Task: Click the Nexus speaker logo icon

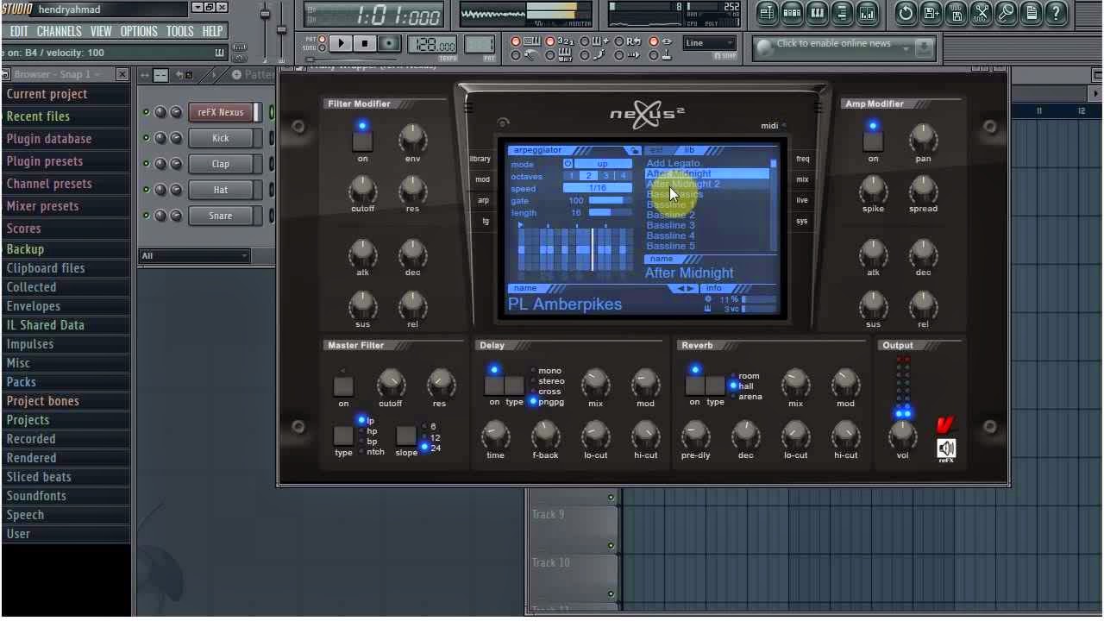Action: (946, 448)
